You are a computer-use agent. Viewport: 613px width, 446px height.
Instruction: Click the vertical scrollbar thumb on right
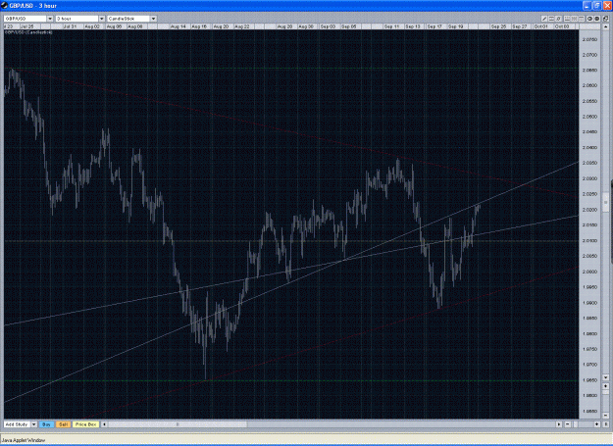click(x=606, y=202)
